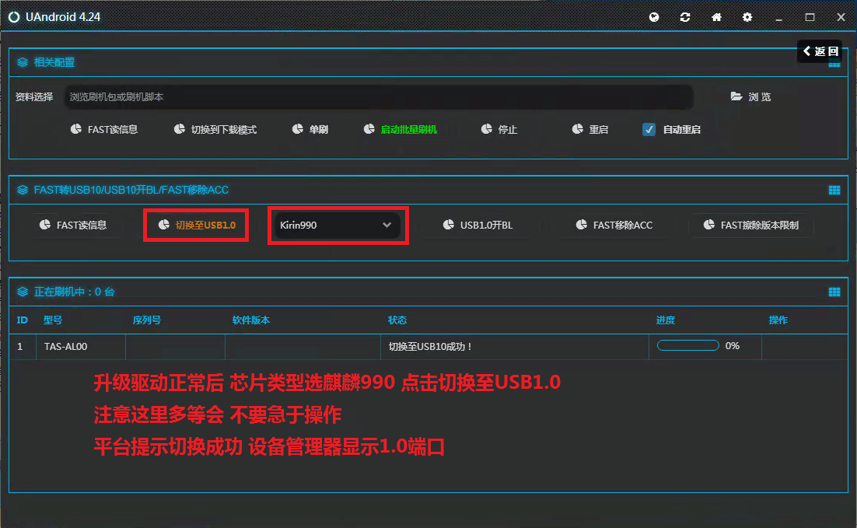Click the 软件版本 column header
Screen dimensions: 857x528
tap(251, 320)
